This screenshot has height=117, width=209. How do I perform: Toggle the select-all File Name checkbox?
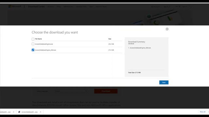tap(33, 39)
